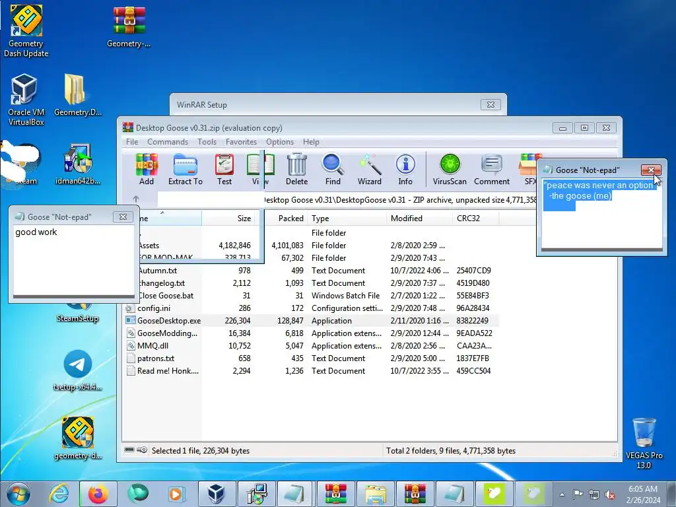Open the Find magnifier tool
Image resolution: width=676 pixels, height=507 pixels.
coord(333,169)
